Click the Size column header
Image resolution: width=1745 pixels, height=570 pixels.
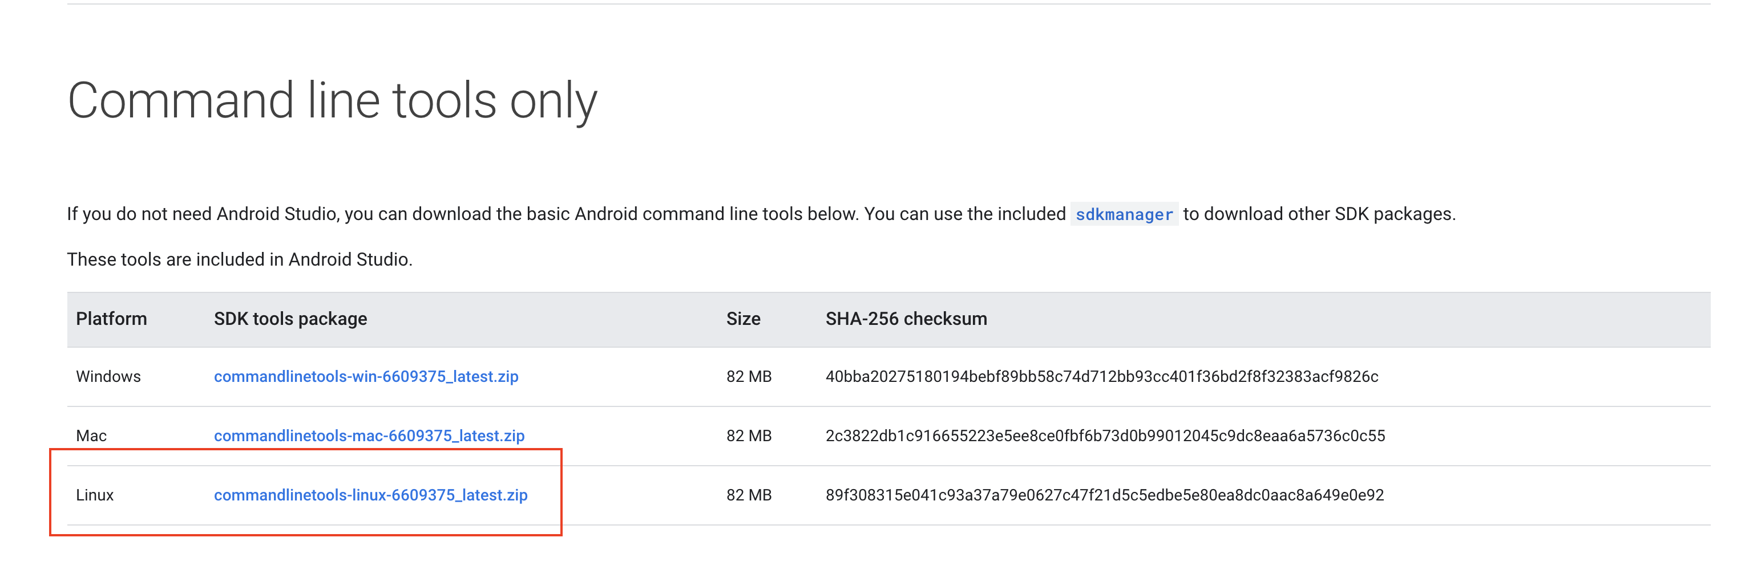pyautogui.click(x=742, y=319)
